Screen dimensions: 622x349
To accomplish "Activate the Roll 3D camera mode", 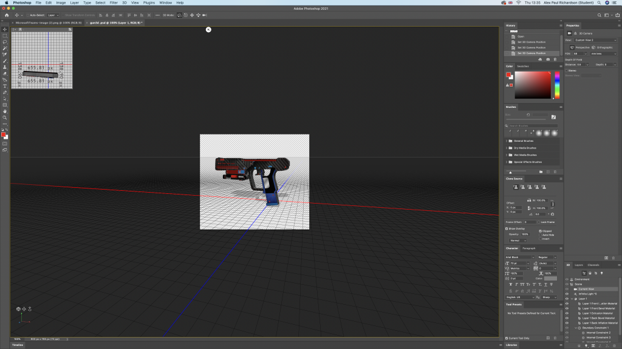I will 186,15.
